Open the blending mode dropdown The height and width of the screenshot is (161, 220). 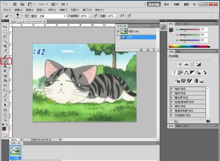[x=52, y=16]
